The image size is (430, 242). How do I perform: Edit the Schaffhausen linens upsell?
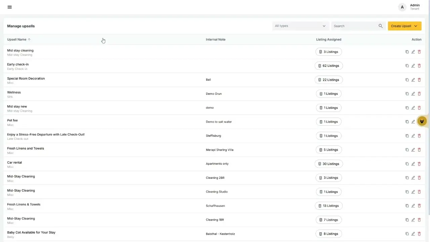click(x=413, y=206)
